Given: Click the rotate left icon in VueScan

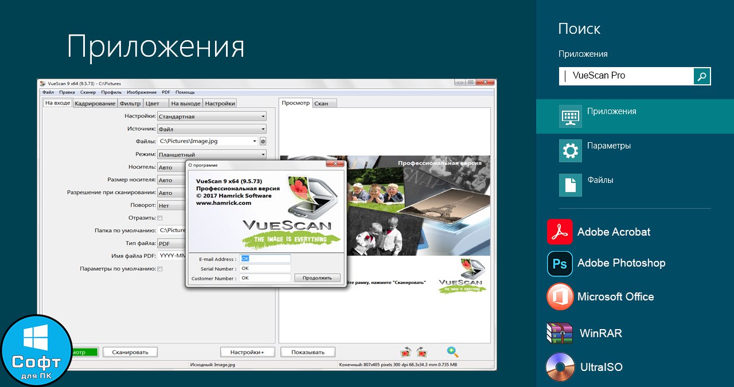Looking at the screenshot, I should [405, 352].
